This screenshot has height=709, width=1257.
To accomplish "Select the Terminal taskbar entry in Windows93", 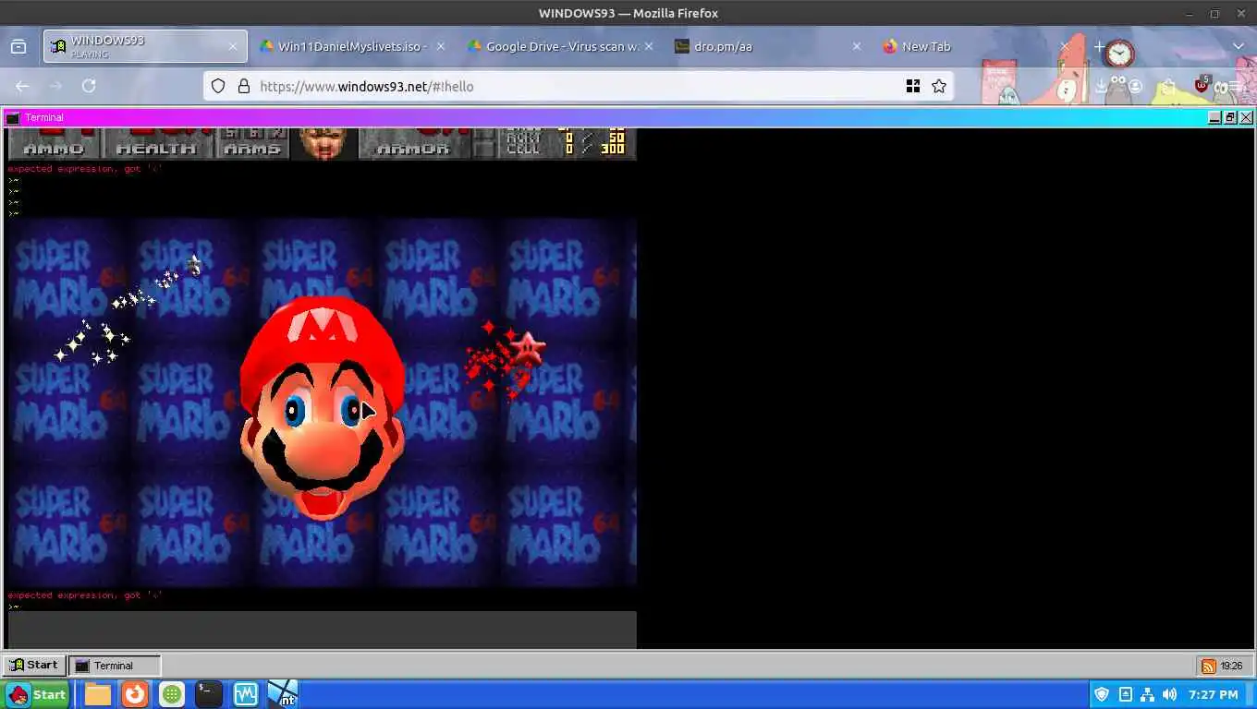I will 114,665.
